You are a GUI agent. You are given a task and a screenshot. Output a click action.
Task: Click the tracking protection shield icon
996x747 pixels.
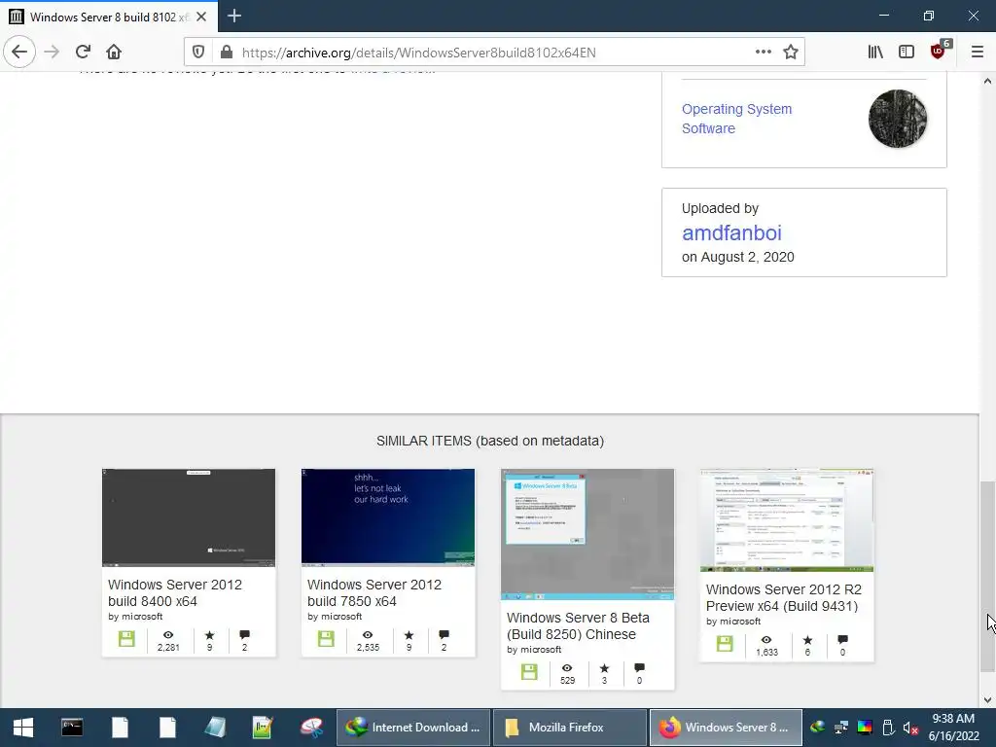[198, 53]
